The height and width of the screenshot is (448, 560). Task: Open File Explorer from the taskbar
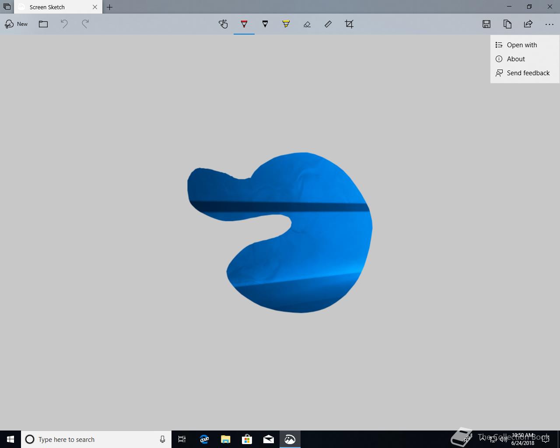[x=225, y=439]
